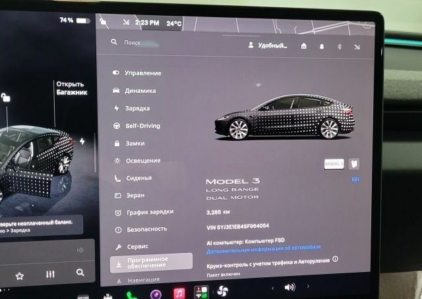The width and height of the screenshot is (422, 299).
Task: Open the app launcher tile icon
Action: [x=201, y=292]
